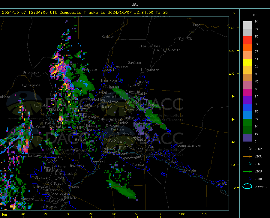
Task: Click the L_Asuncion map label
Action: [x=150, y=70]
